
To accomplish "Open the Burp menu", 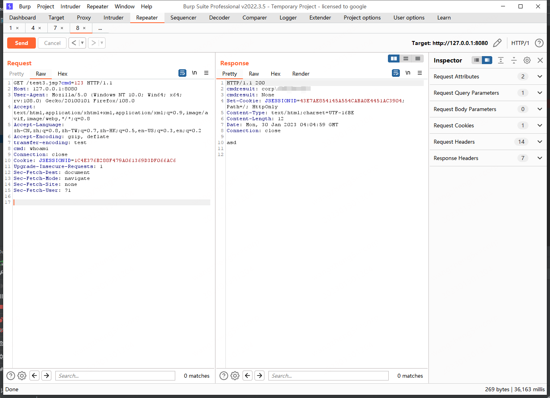I will click(25, 6).
